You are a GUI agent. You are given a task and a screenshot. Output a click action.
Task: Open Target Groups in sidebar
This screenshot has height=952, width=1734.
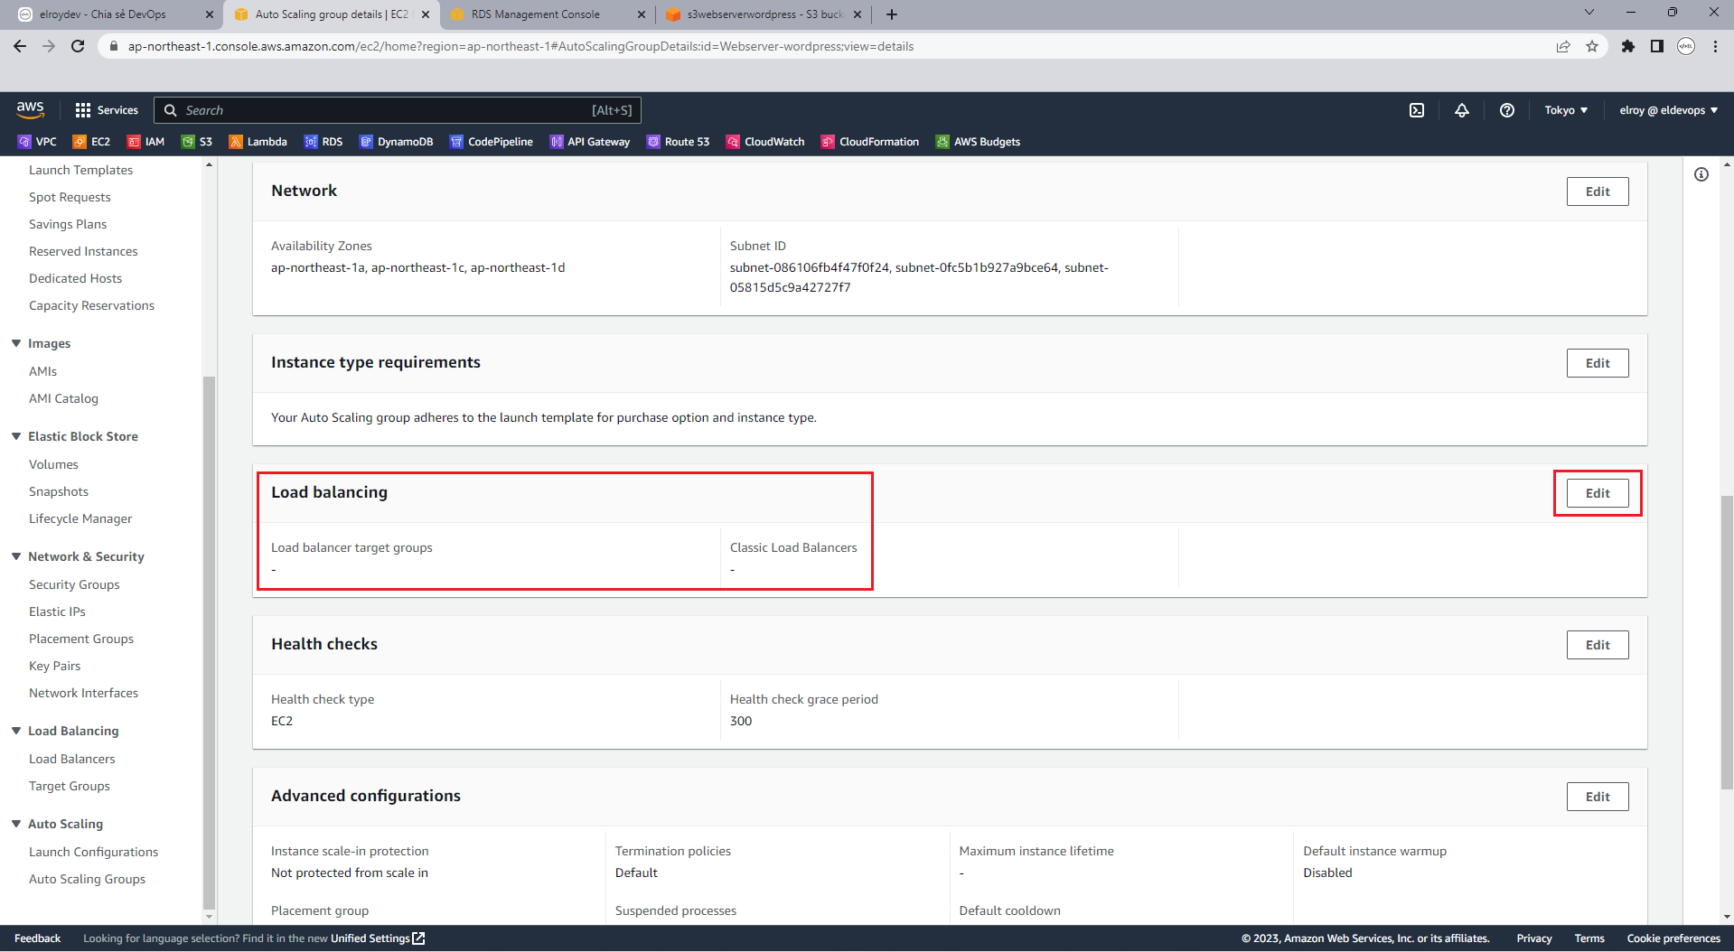tap(69, 786)
